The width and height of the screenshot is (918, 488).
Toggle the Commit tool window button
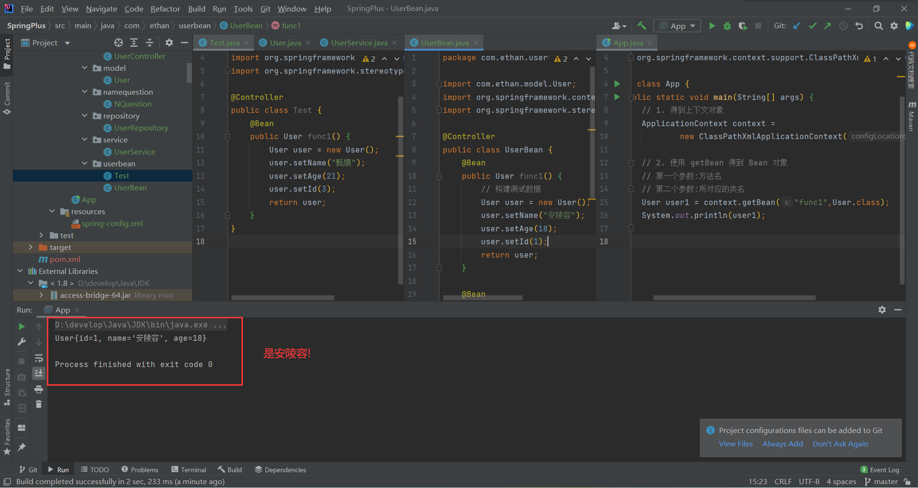coord(7,98)
